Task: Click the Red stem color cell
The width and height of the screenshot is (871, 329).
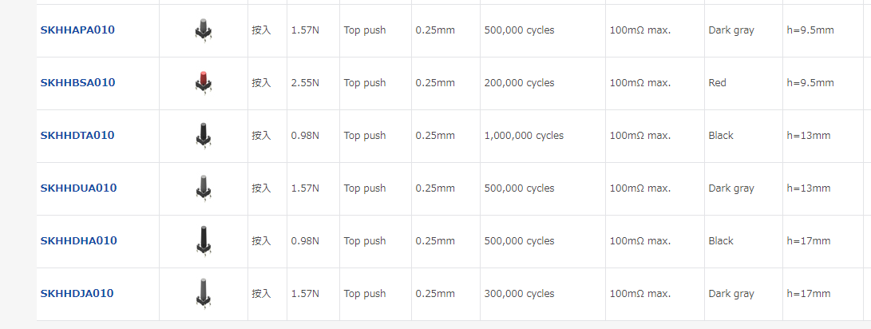Action: pos(718,83)
